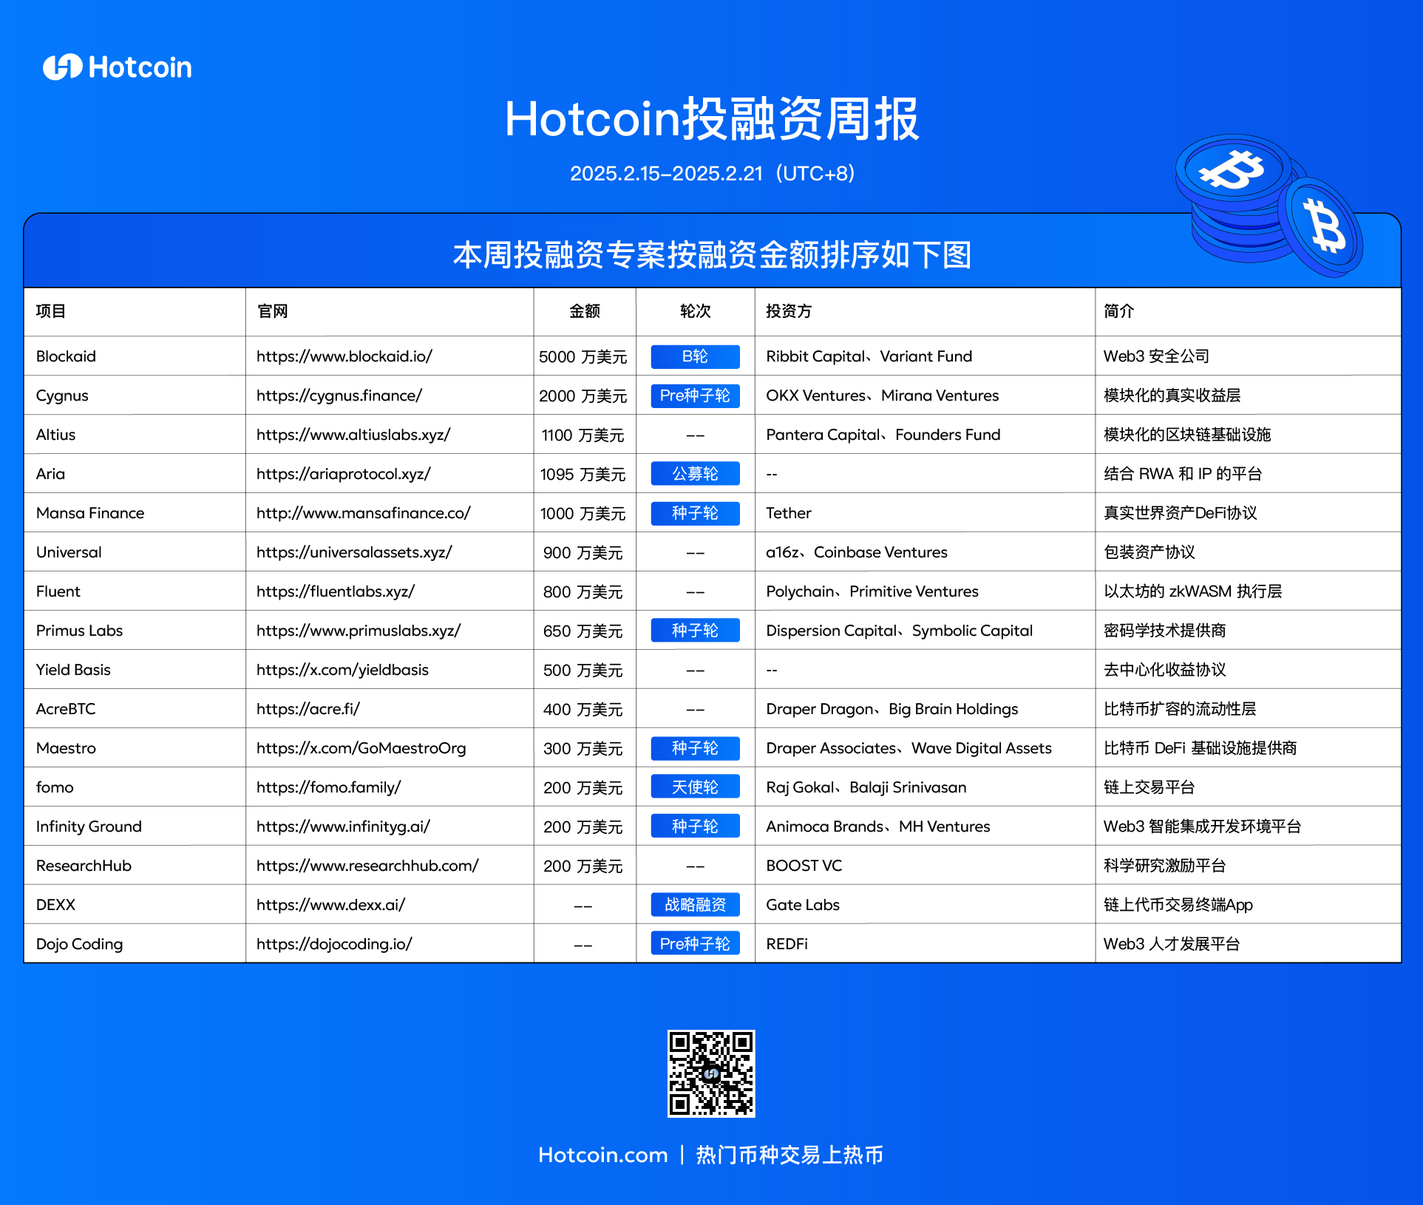The height and width of the screenshot is (1205, 1423).
Task: Click the QR code above the footer
Action: pos(711,1073)
